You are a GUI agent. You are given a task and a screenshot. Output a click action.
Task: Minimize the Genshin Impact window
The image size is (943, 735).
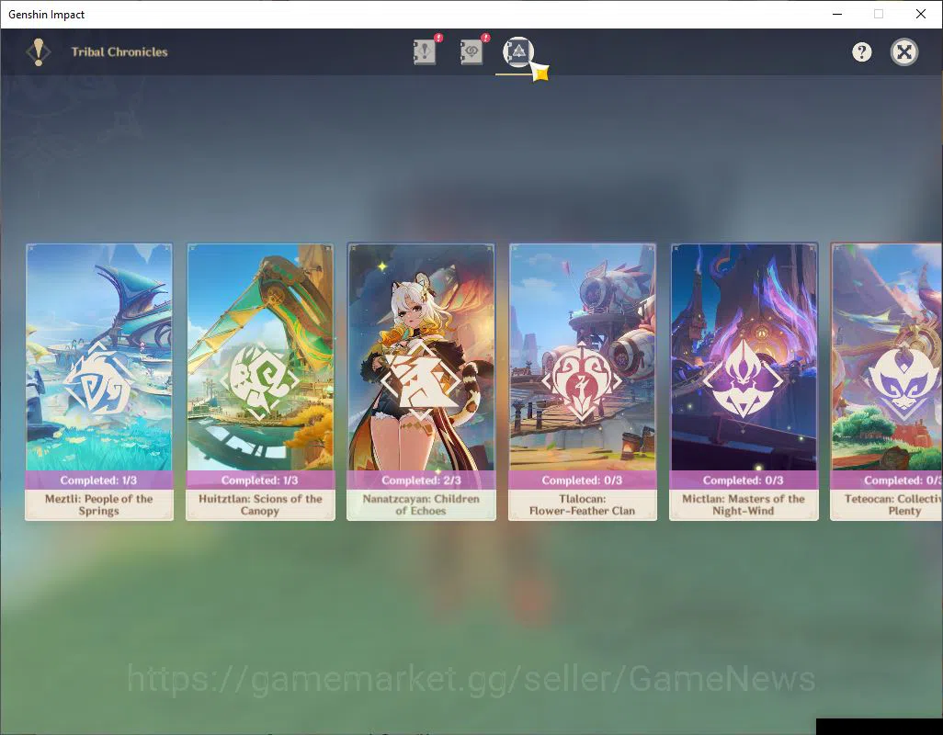837,14
